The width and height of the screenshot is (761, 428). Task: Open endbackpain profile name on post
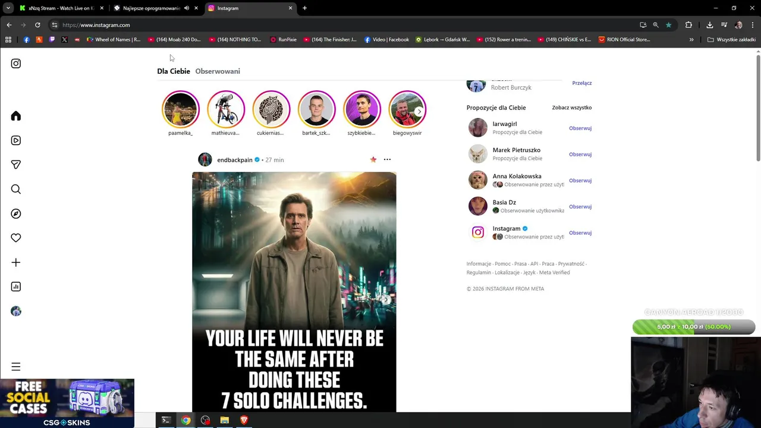click(x=235, y=160)
